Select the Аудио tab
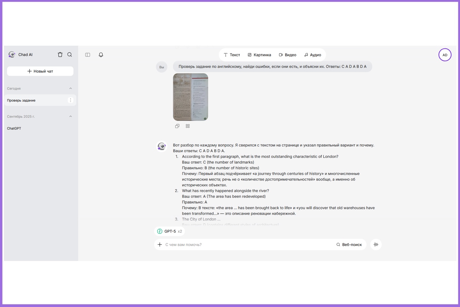 coord(312,55)
